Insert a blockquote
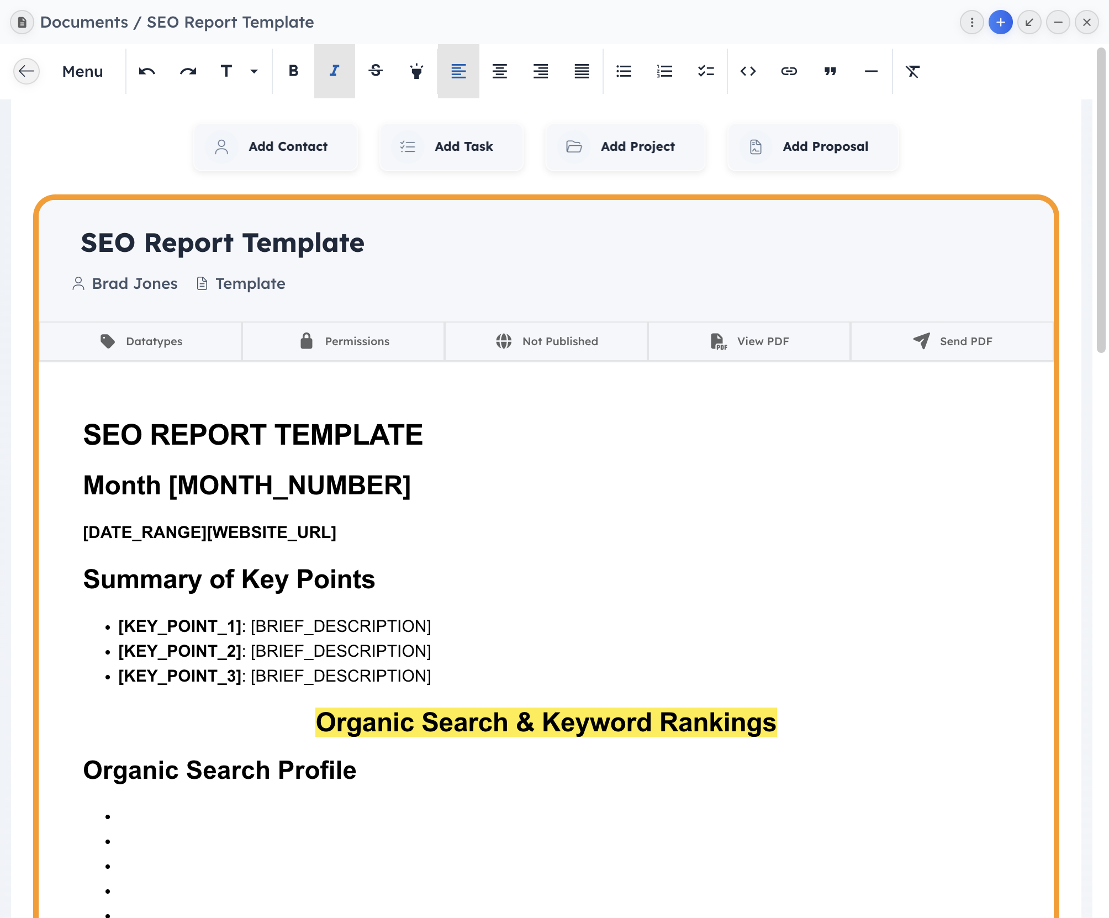Image resolution: width=1109 pixels, height=918 pixels. tap(830, 71)
